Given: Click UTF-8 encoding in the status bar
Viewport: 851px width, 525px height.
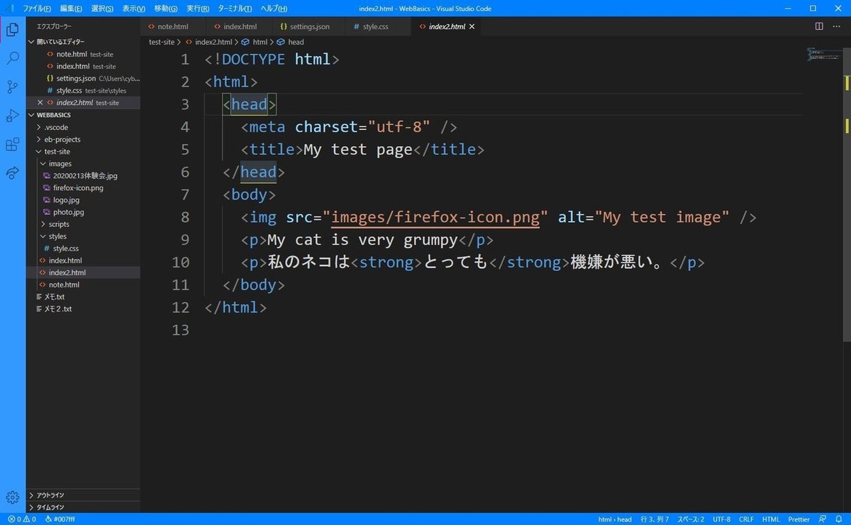Looking at the screenshot, I should (721, 519).
